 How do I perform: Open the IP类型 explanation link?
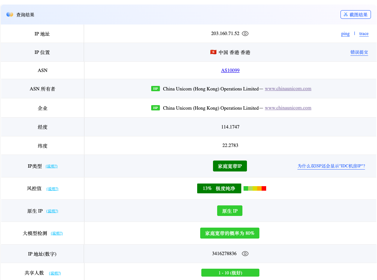coord(52,166)
